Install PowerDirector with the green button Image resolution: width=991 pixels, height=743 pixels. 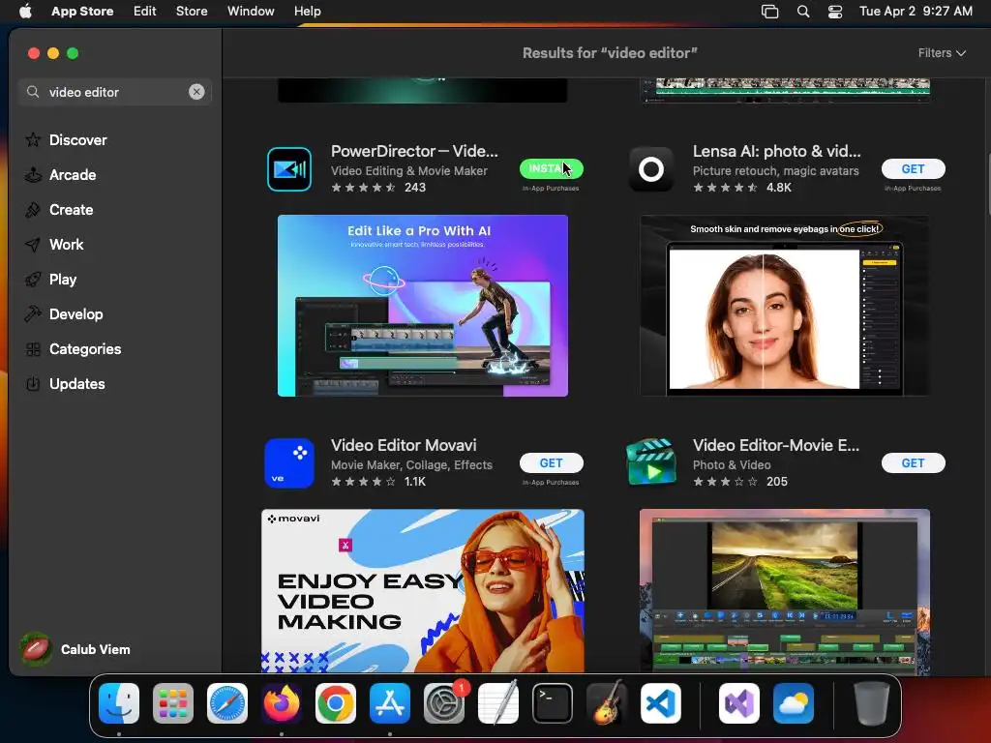pos(551,168)
